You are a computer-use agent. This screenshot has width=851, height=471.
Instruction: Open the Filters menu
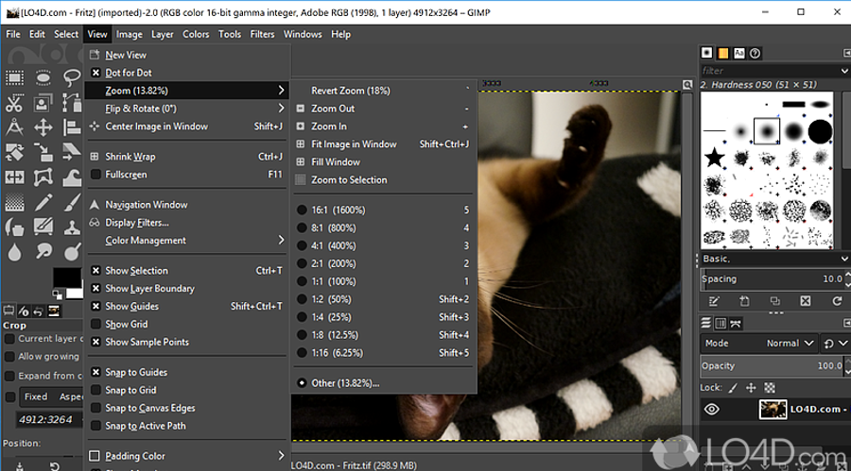pyautogui.click(x=262, y=34)
